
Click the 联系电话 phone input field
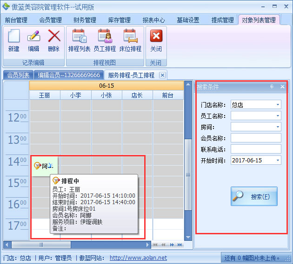256,149
